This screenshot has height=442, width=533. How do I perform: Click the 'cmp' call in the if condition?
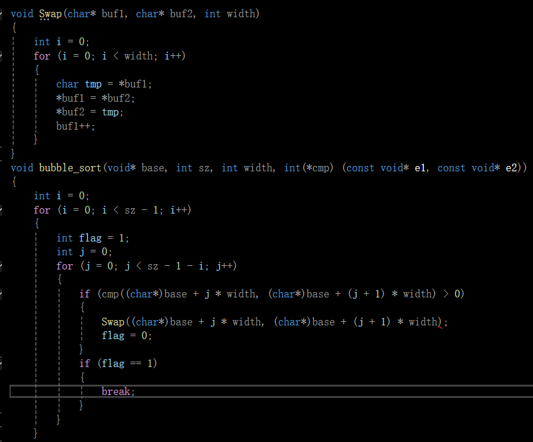(110, 294)
